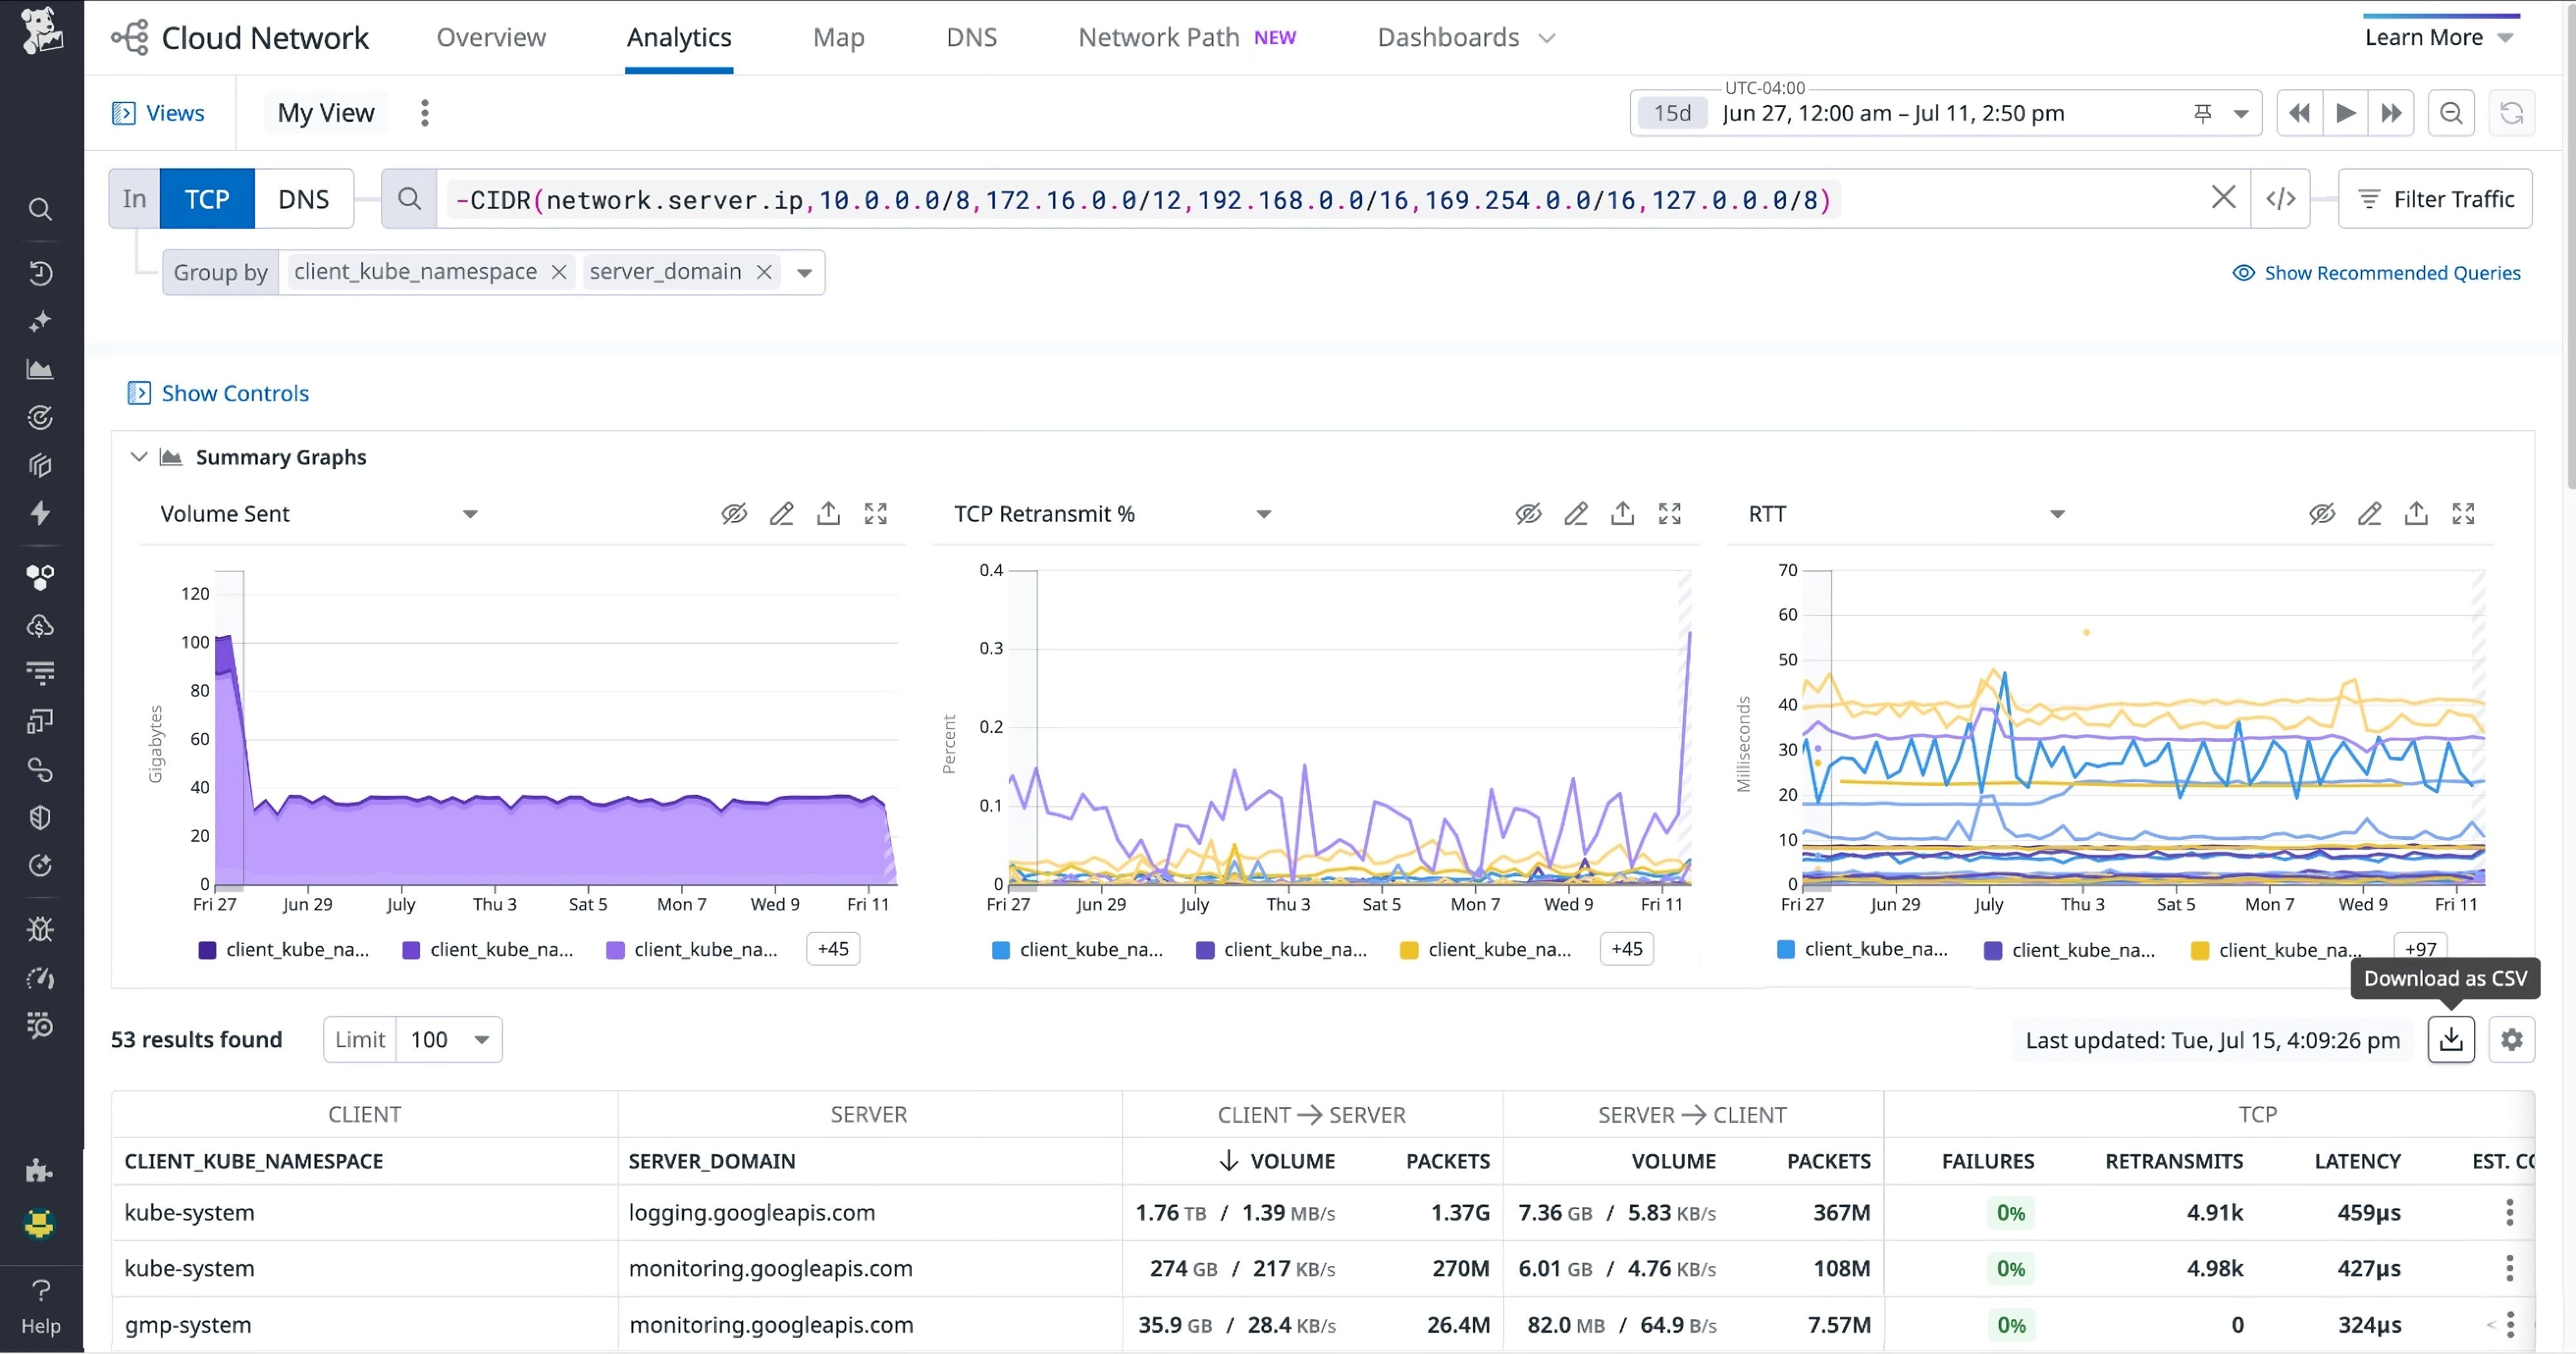
Task: Collapse the Summary Graphs section
Action: coord(139,457)
